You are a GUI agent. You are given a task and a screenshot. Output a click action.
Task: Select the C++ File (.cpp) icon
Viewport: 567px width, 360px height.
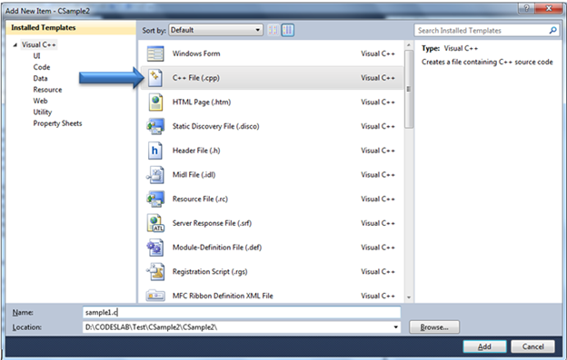[x=155, y=78]
